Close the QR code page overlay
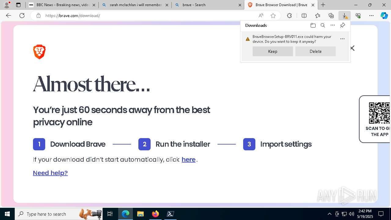Viewport: 391px width, 220px height. (352, 48)
